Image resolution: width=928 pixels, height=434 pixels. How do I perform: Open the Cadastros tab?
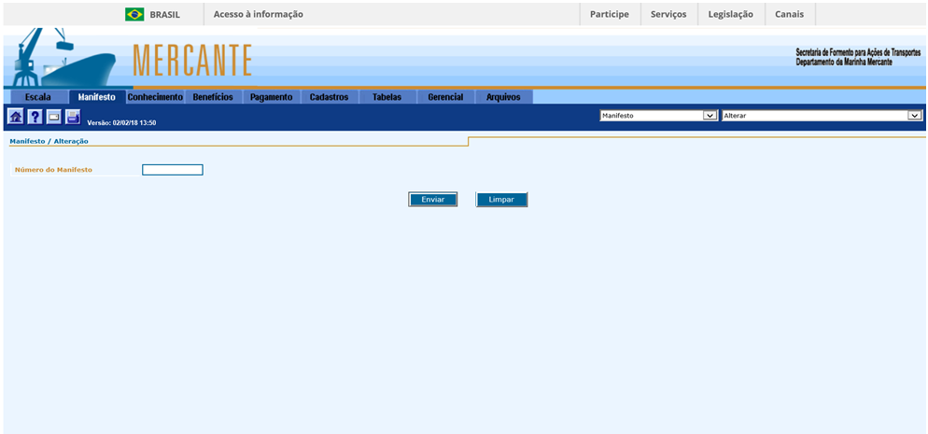tap(329, 97)
